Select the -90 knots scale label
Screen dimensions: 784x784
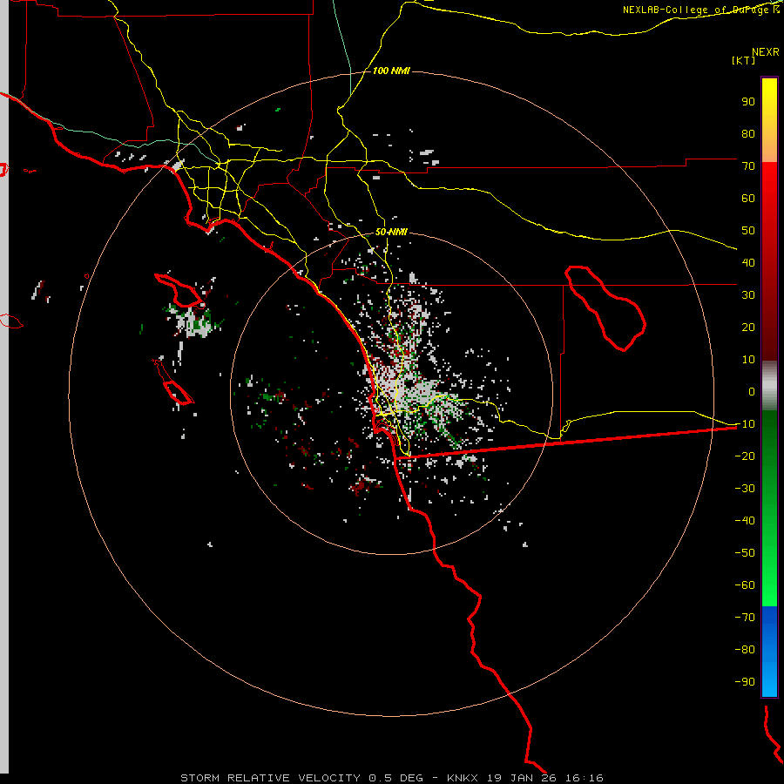pyautogui.click(x=745, y=682)
